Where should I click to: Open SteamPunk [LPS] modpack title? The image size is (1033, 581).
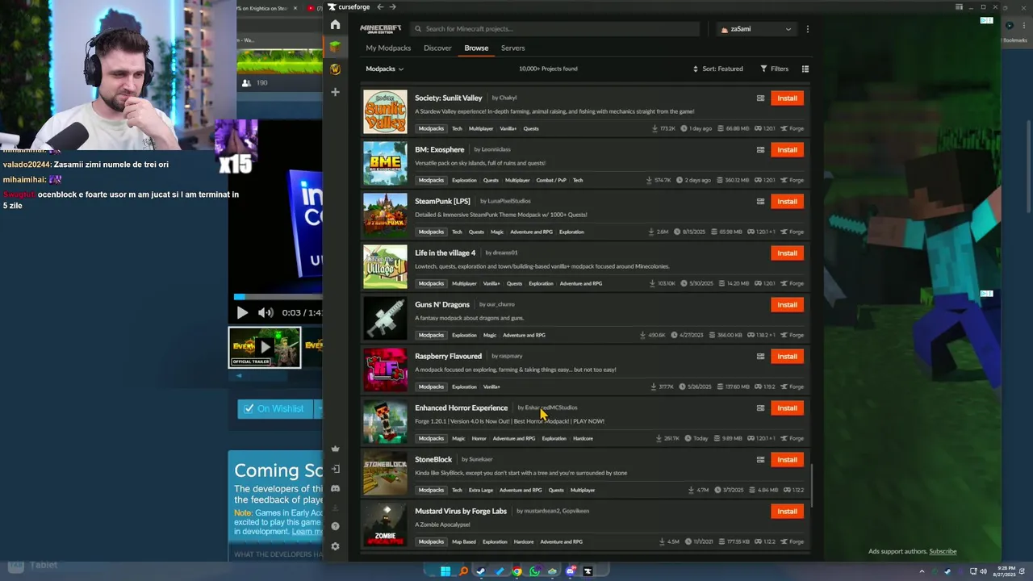click(442, 201)
